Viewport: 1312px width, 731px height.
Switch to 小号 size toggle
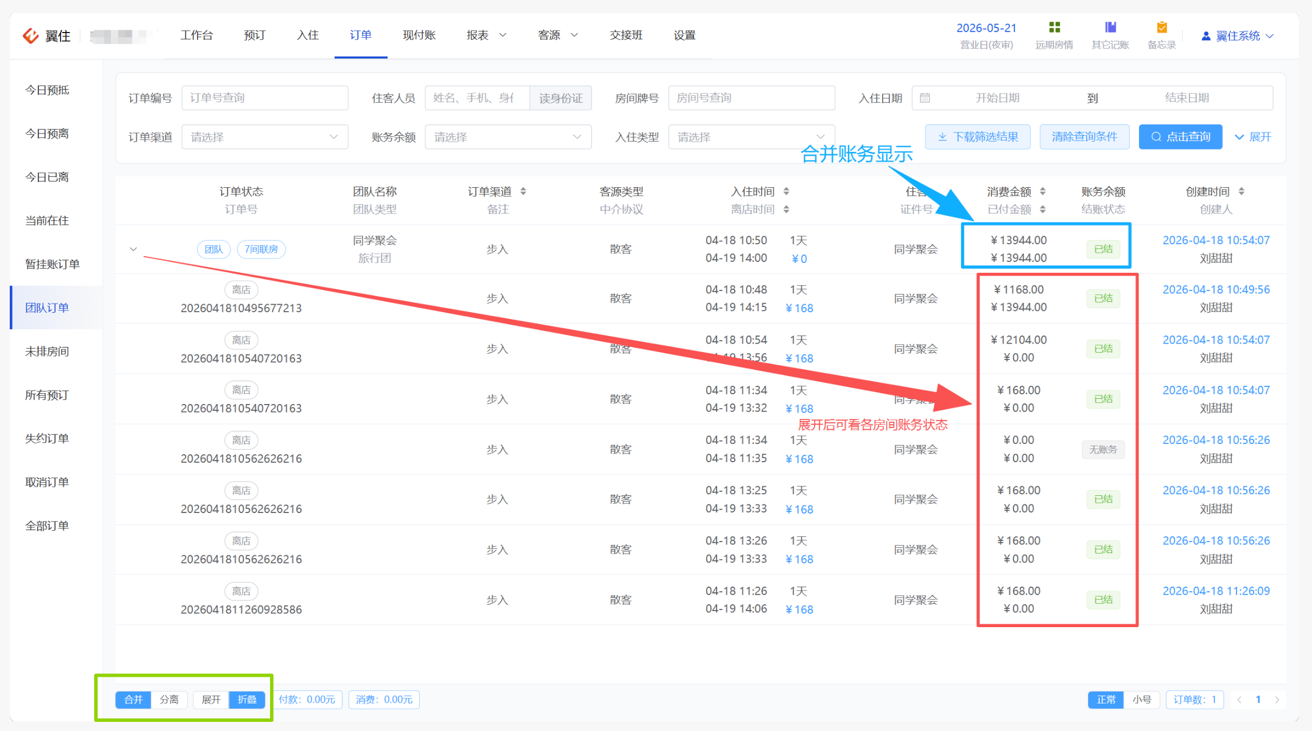coord(1141,700)
